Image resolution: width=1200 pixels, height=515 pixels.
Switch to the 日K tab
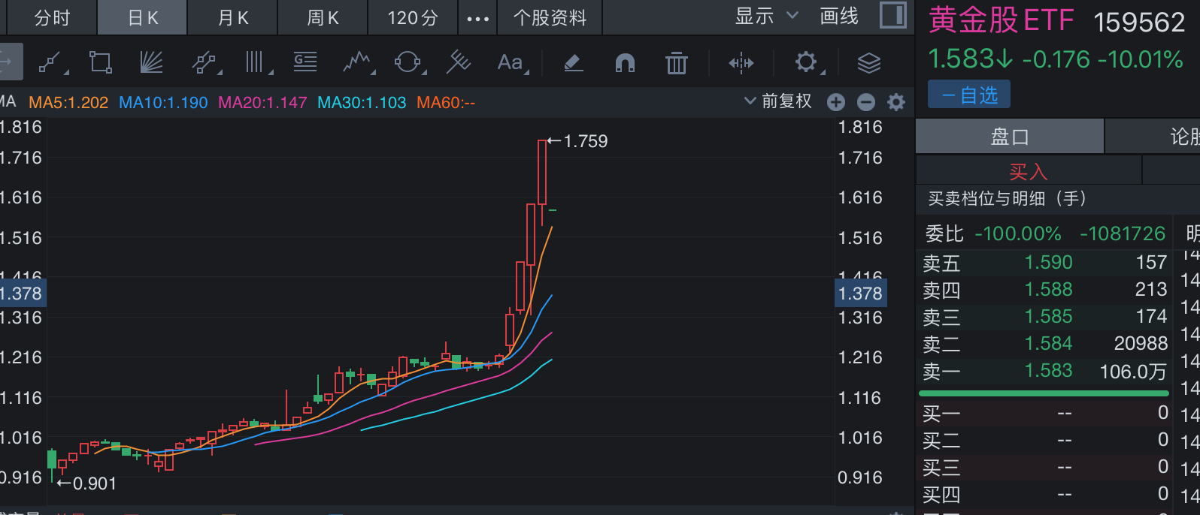coord(143,18)
